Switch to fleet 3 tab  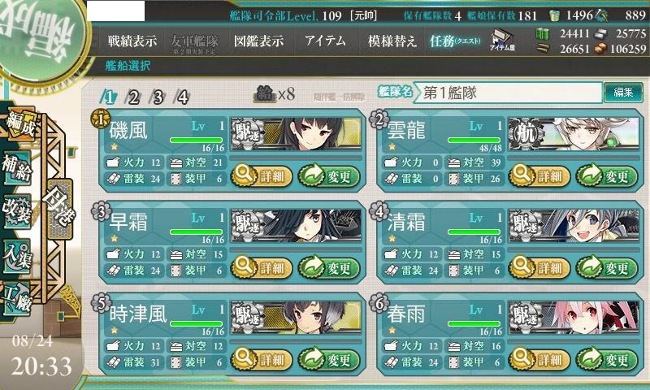(x=158, y=97)
